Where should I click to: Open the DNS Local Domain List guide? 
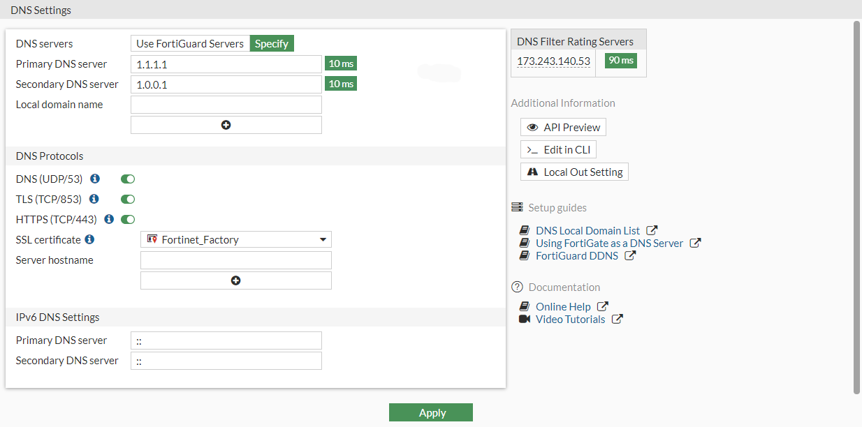tap(587, 230)
